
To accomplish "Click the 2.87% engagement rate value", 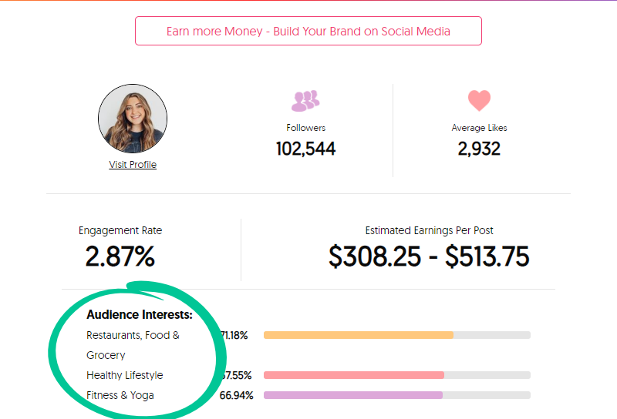I will [120, 256].
